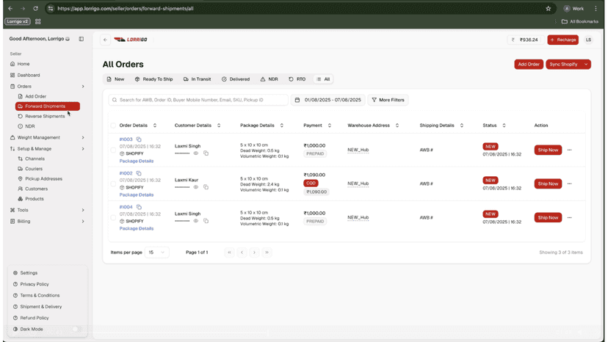The width and height of the screenshot is (608, 342).
Task: Click the calendar date range picker
Action: 328,100
